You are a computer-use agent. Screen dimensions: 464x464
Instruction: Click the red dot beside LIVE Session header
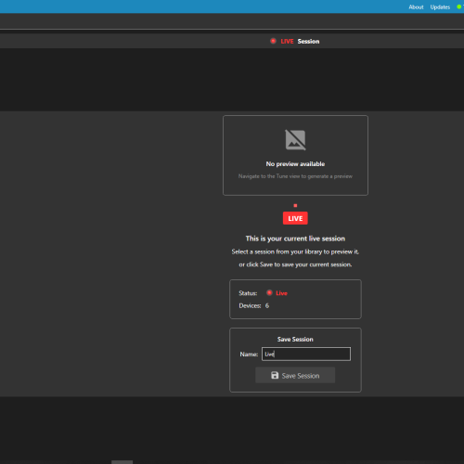pyautogui.click(x=273, y=41)
